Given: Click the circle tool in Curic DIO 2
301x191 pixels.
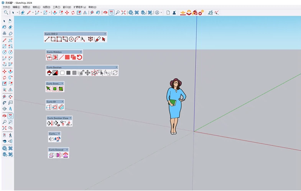Looking at the screenshot, I should coord(71,39).
